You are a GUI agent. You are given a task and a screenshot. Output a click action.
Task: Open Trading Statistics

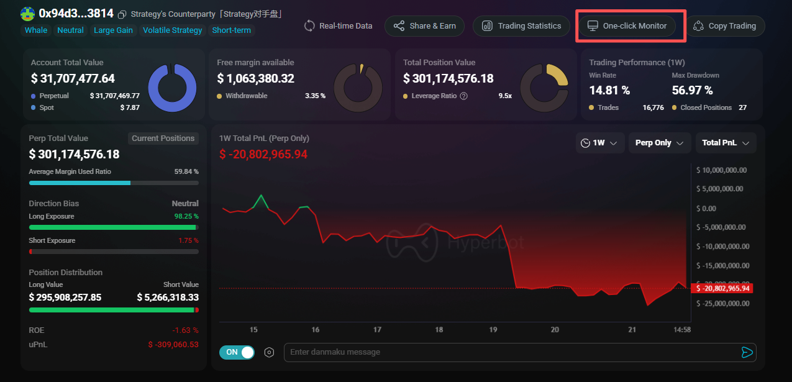point(521,26)
